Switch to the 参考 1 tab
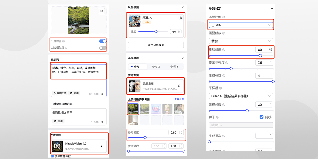 coord(137,66)
